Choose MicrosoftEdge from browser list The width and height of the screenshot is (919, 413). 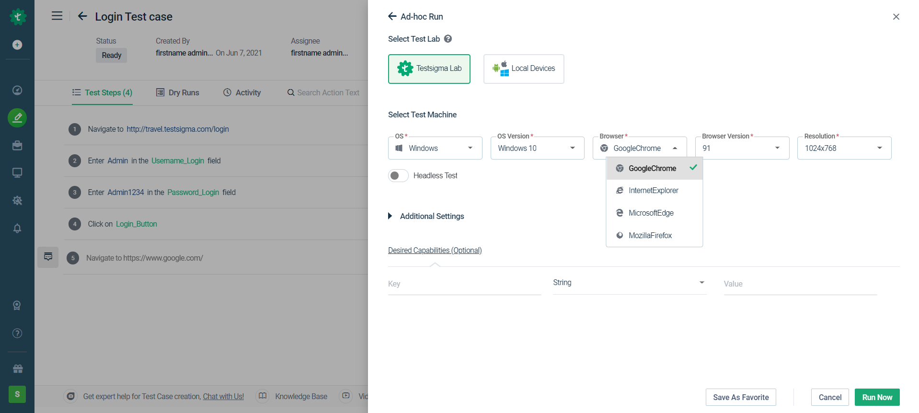[x=651, y=213]
